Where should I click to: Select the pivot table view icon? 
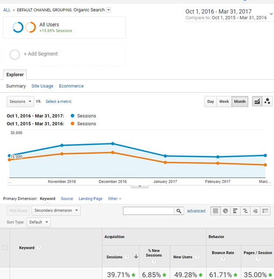pyautogui.click(x=256, y=211)
